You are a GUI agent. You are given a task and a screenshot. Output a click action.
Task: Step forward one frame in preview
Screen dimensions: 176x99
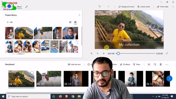104,53
